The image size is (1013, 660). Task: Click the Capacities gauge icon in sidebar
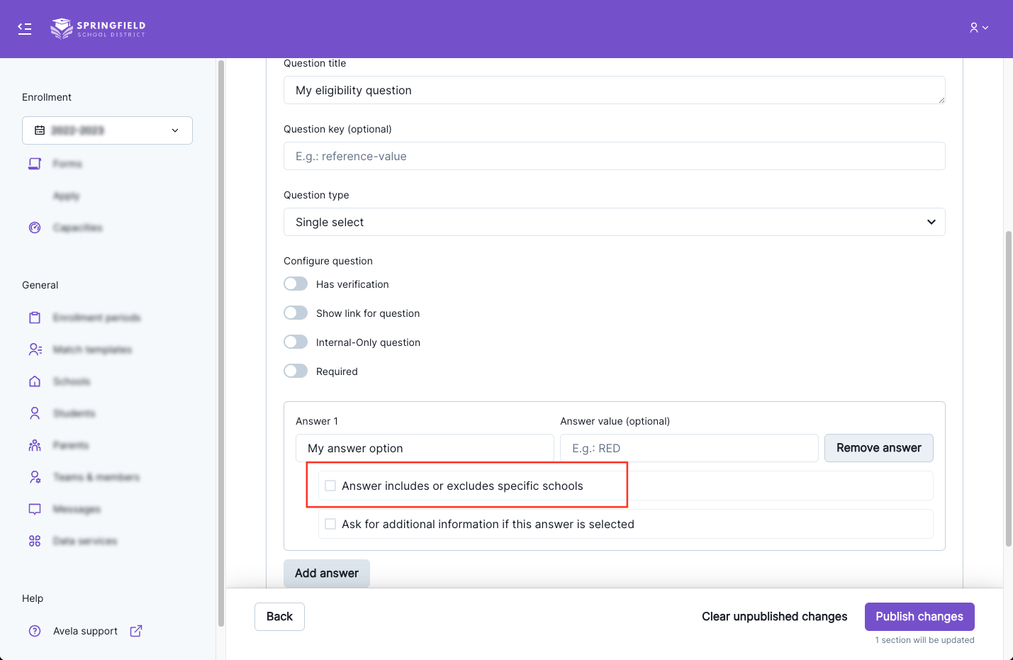coord(35,228)
